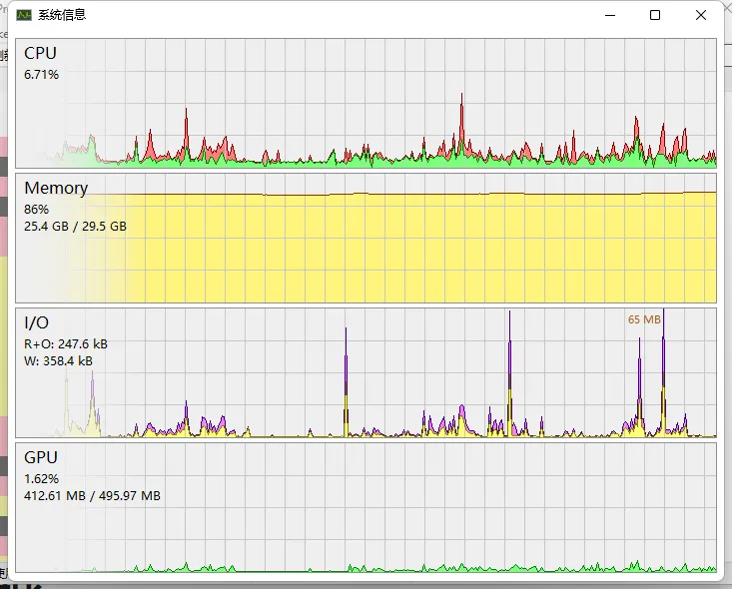Screen dimensions: 732x589
Task: Click the 系统信息 window title
Action: tap(62, 15)
